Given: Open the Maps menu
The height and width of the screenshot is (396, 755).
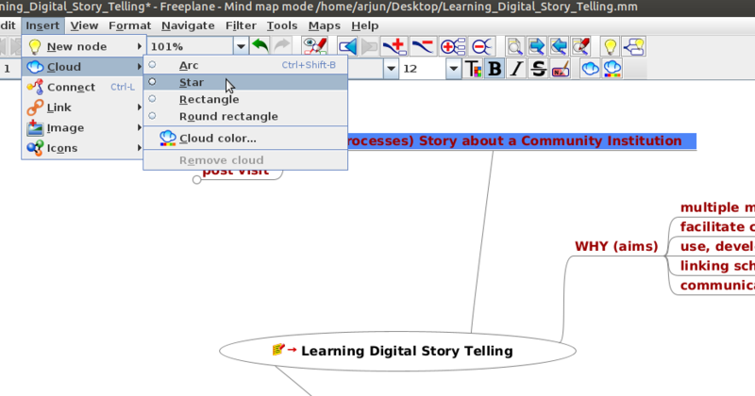Looking at the screenshot, I should 324,25.
